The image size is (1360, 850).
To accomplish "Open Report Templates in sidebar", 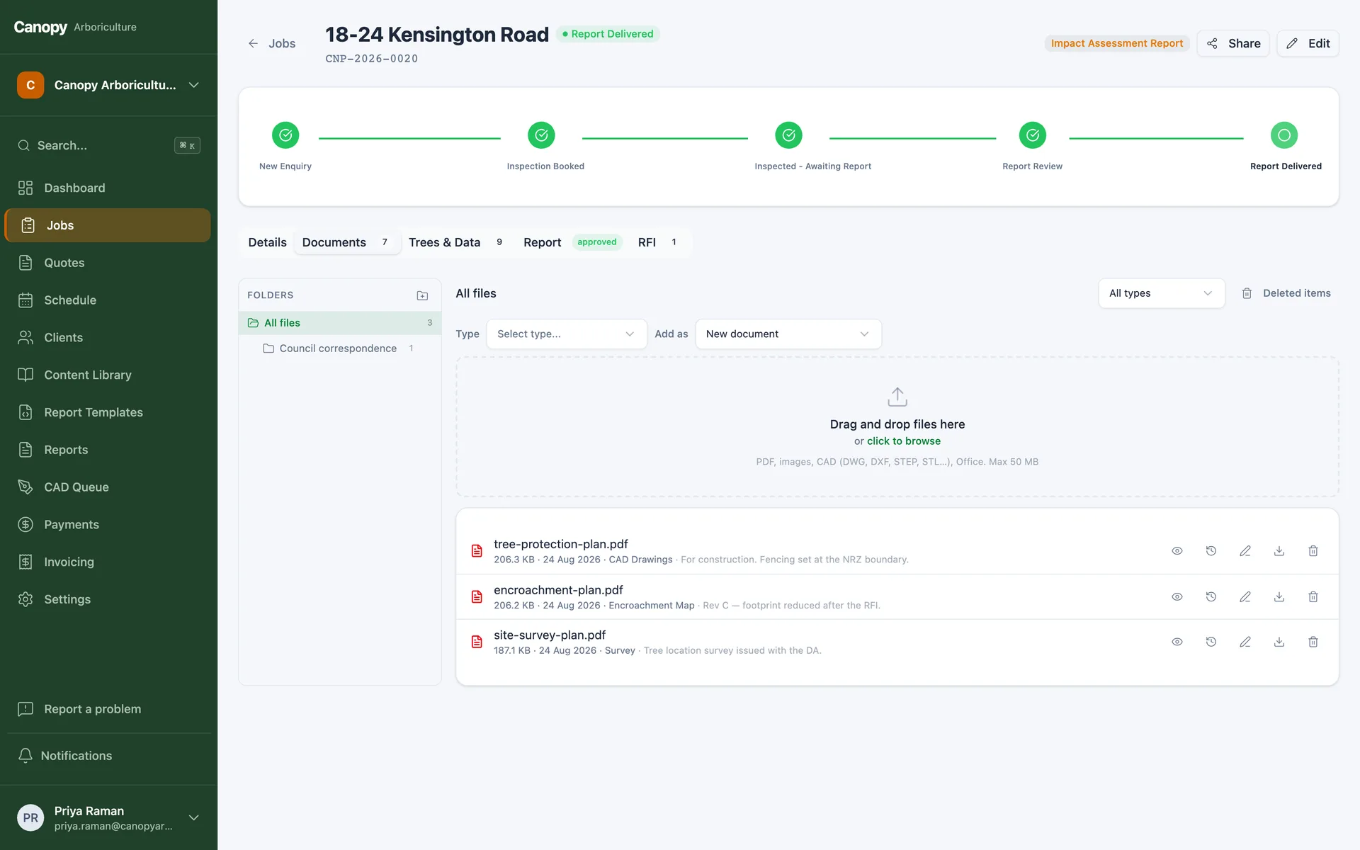I will click(x=108, y=412).
